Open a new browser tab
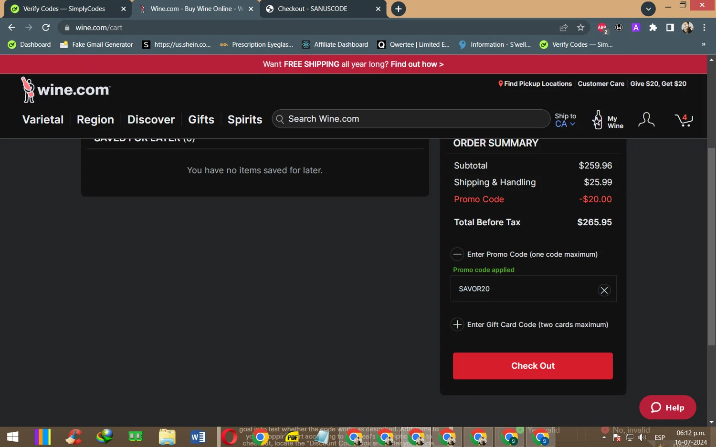The width and height of the screenshot is (716, 447). coord(398,9)
